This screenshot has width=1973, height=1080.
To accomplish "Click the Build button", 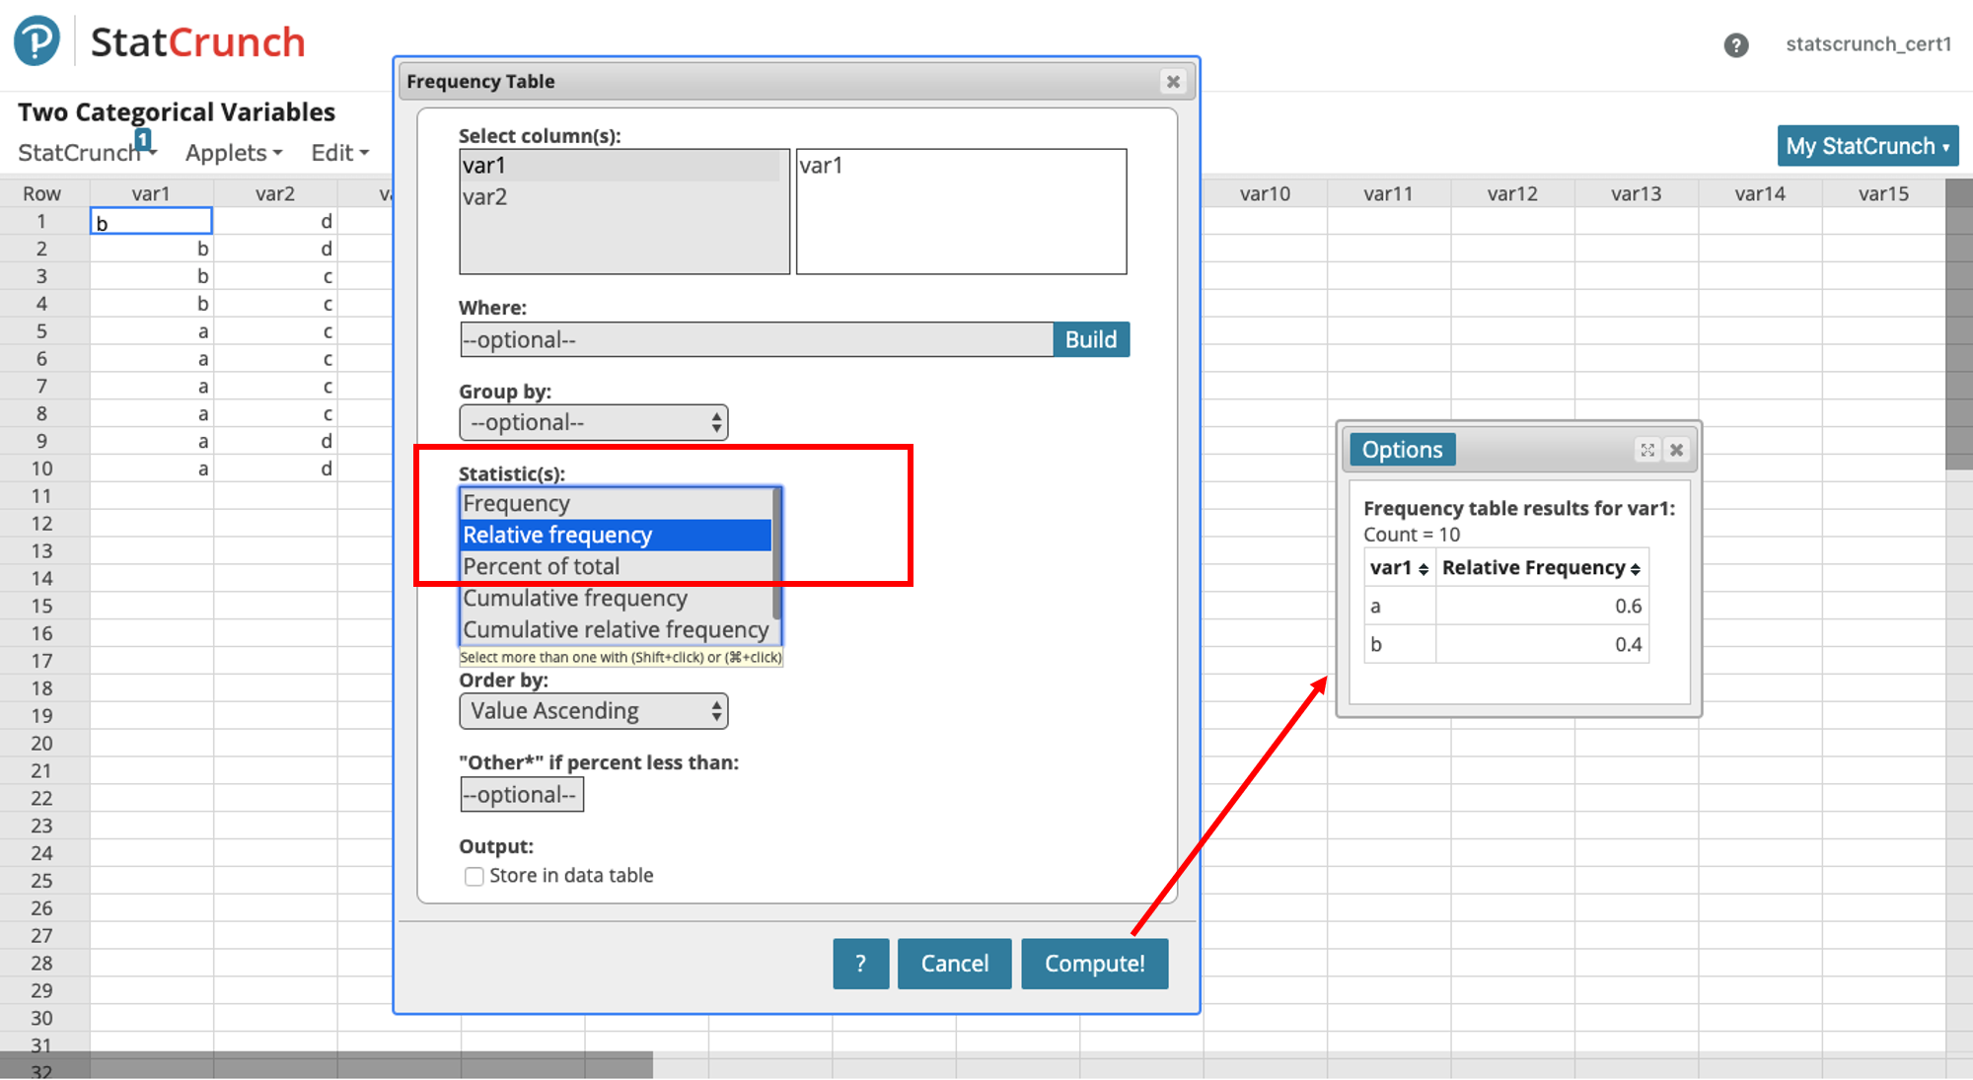I will point(1090,339).
